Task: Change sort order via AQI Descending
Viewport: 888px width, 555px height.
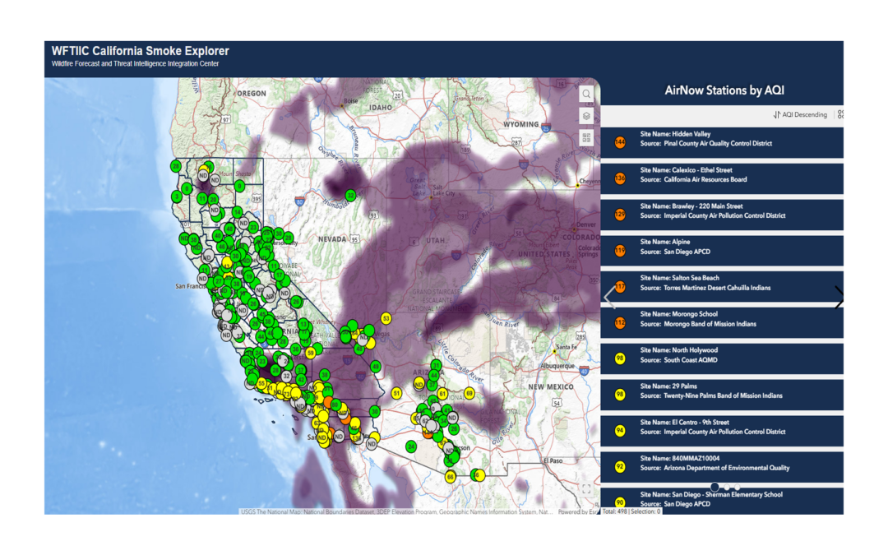Action: [800, 115]
